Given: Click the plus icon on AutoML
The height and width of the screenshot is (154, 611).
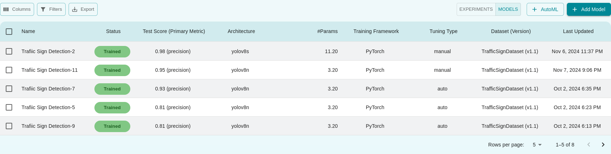Looking at the screenshot, I should pyautogui.click(x=535, y=9).
